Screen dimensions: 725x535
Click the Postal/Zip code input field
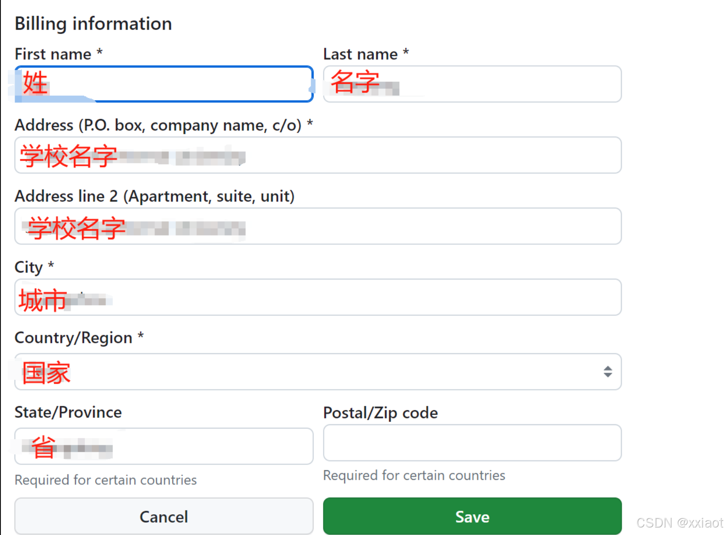coord(472,443)
